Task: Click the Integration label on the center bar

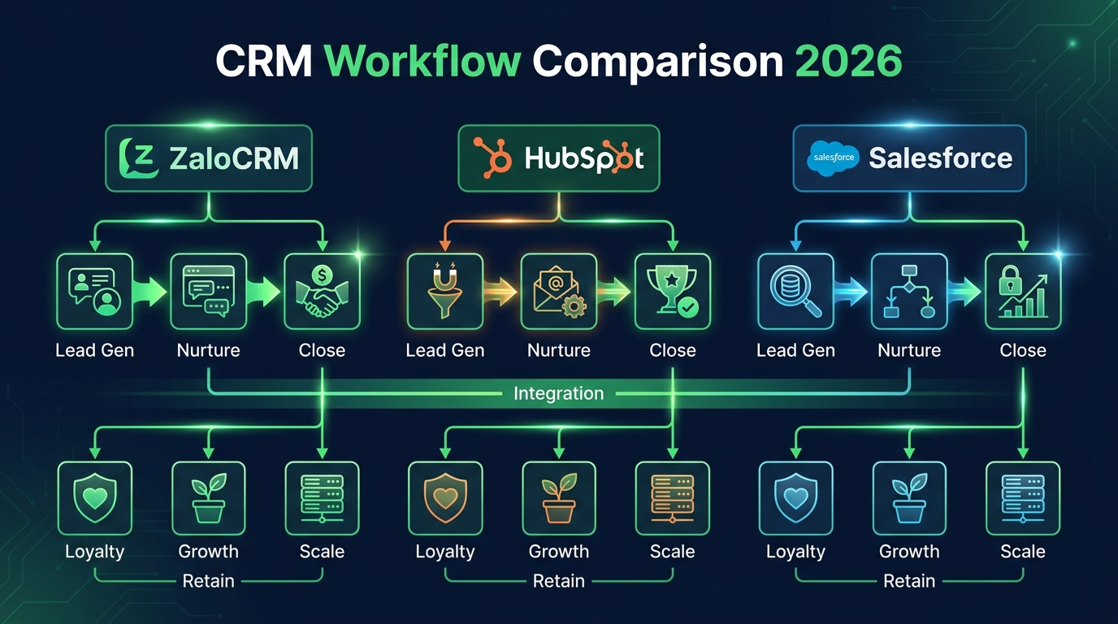Action: tap(559, 394)
